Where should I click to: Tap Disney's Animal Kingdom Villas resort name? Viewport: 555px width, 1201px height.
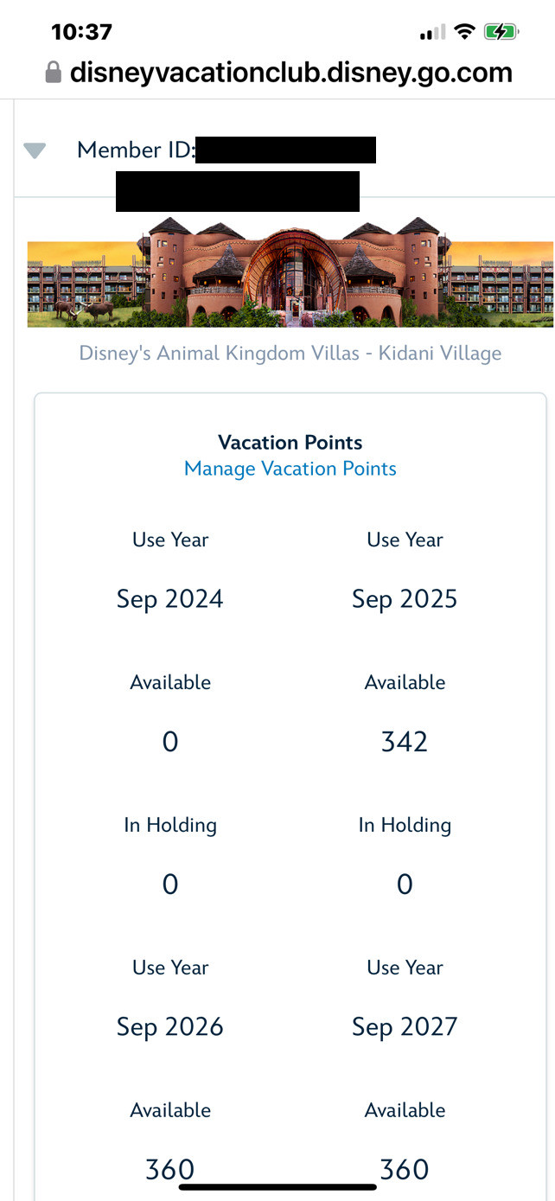290,354
